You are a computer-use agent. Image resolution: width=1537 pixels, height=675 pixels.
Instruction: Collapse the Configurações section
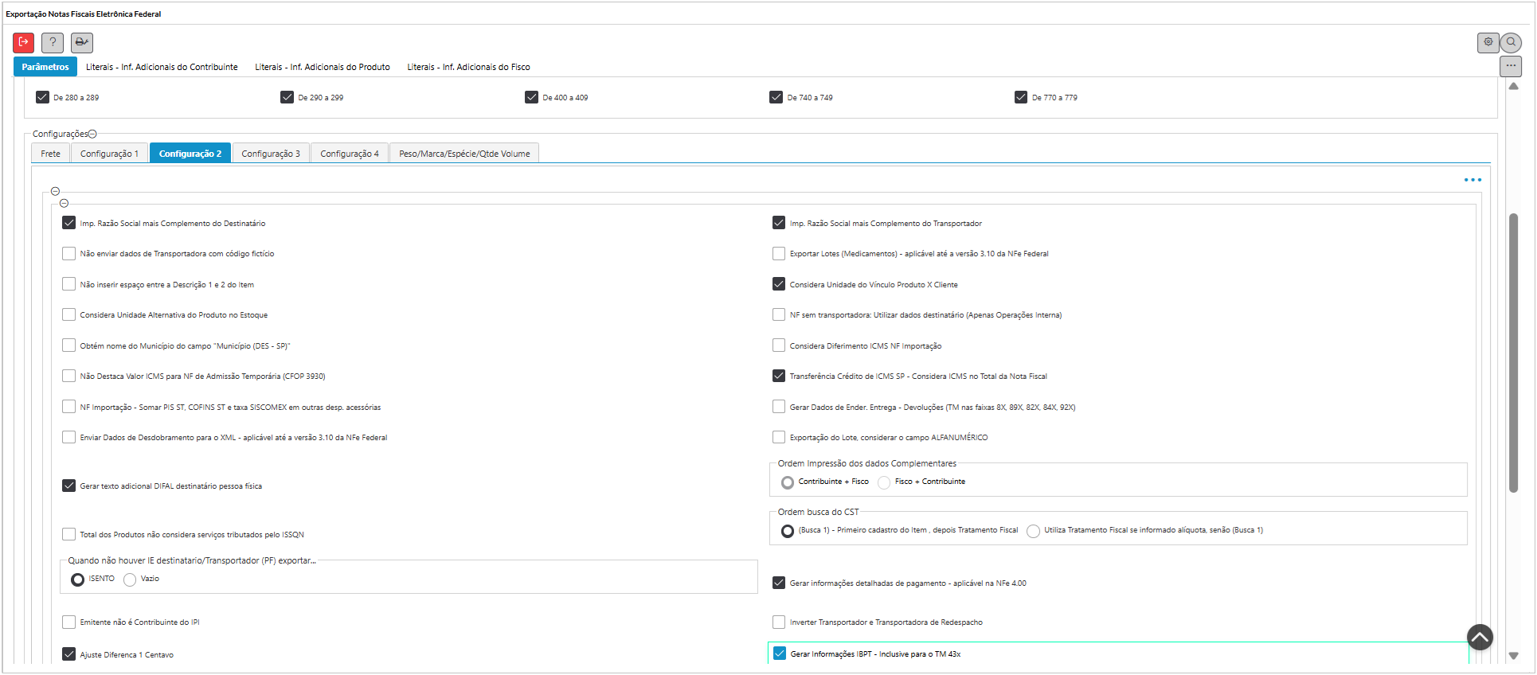92,135
